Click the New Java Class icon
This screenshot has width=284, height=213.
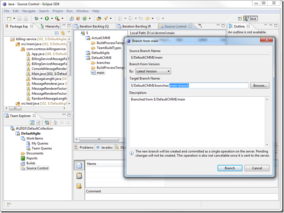click(x=85, y=19)
